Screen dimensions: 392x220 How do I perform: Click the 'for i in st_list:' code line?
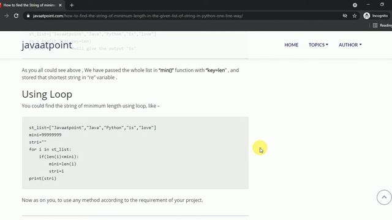point(50,149)
